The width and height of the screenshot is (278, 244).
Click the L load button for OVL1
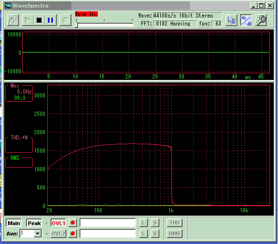144,223
